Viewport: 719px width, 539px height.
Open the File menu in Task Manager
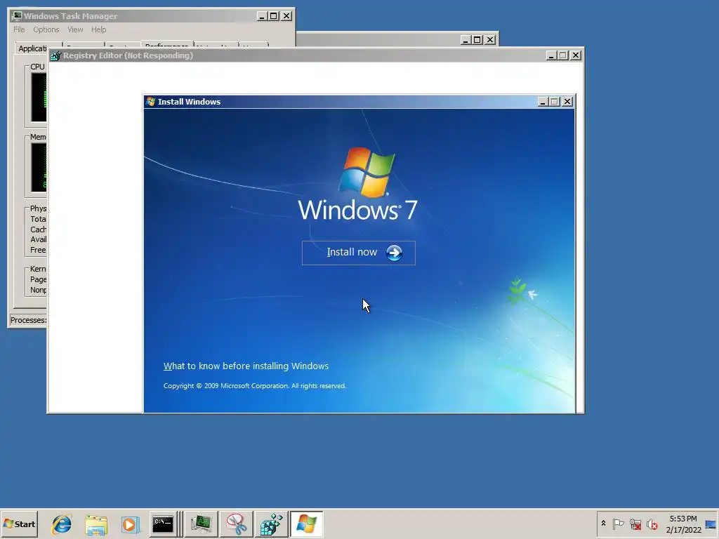tap(19, 29)
